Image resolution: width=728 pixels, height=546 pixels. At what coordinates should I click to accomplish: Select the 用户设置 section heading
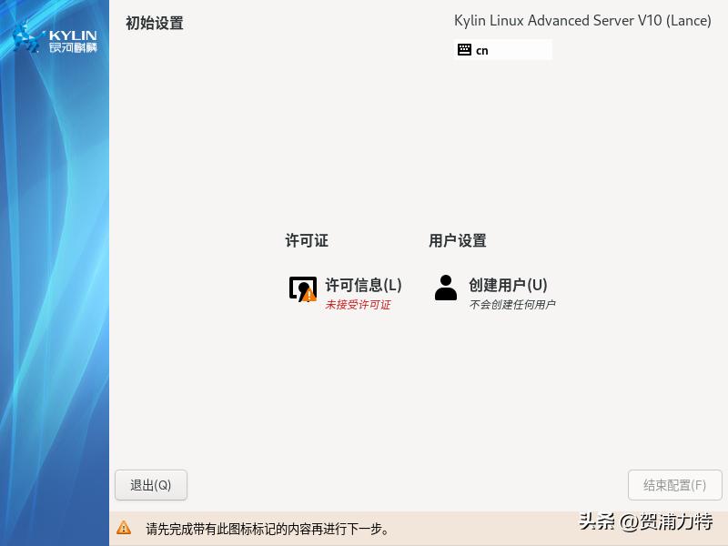tap(459, 240)
